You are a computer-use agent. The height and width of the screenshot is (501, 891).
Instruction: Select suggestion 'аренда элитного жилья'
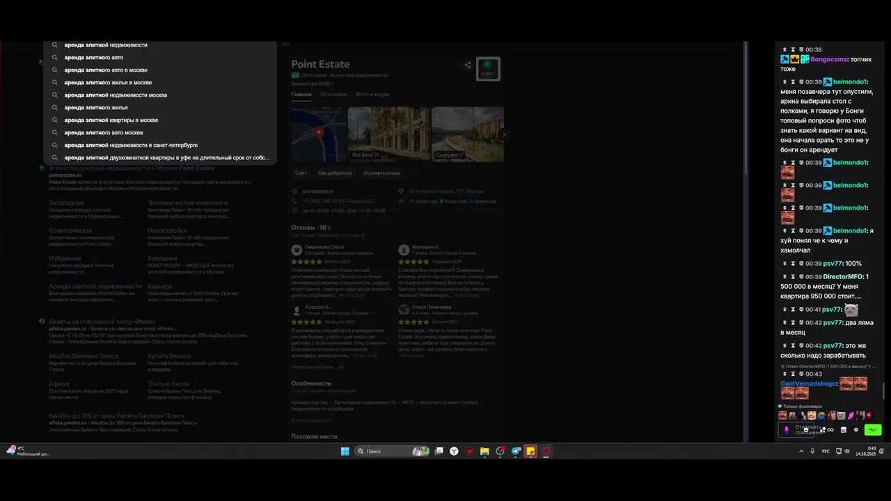coord(160,107)
